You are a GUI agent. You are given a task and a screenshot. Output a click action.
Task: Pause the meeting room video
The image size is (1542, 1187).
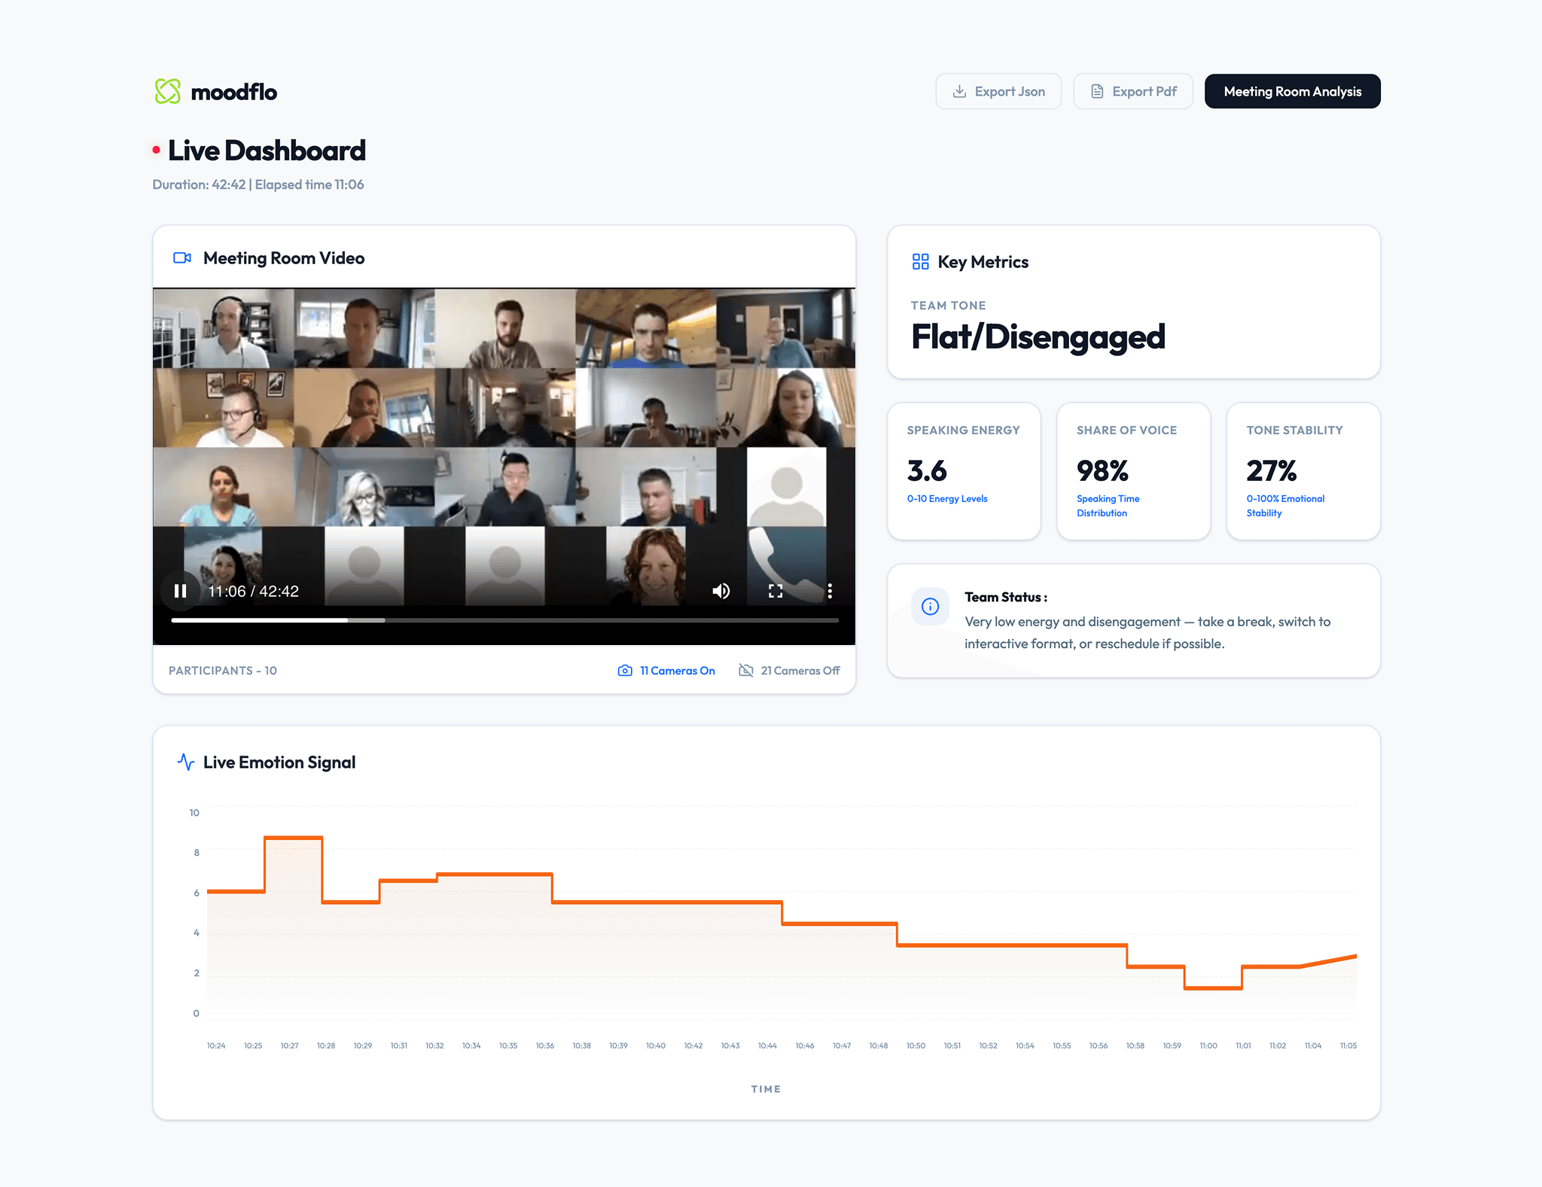coord(180,591)
